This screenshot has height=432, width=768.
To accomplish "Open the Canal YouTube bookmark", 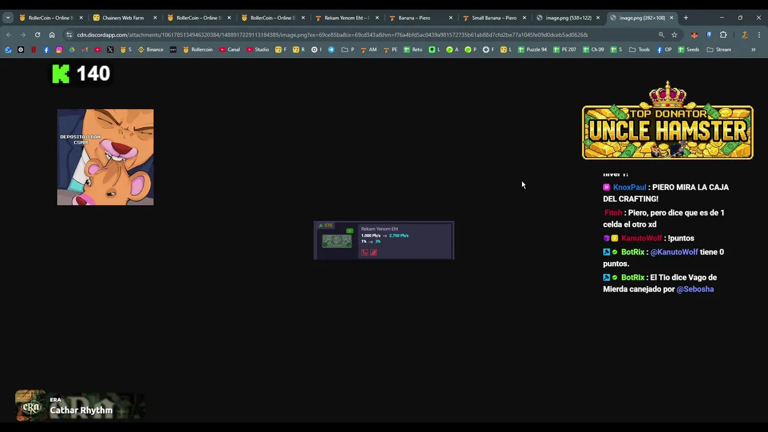I will click(229, 50).
